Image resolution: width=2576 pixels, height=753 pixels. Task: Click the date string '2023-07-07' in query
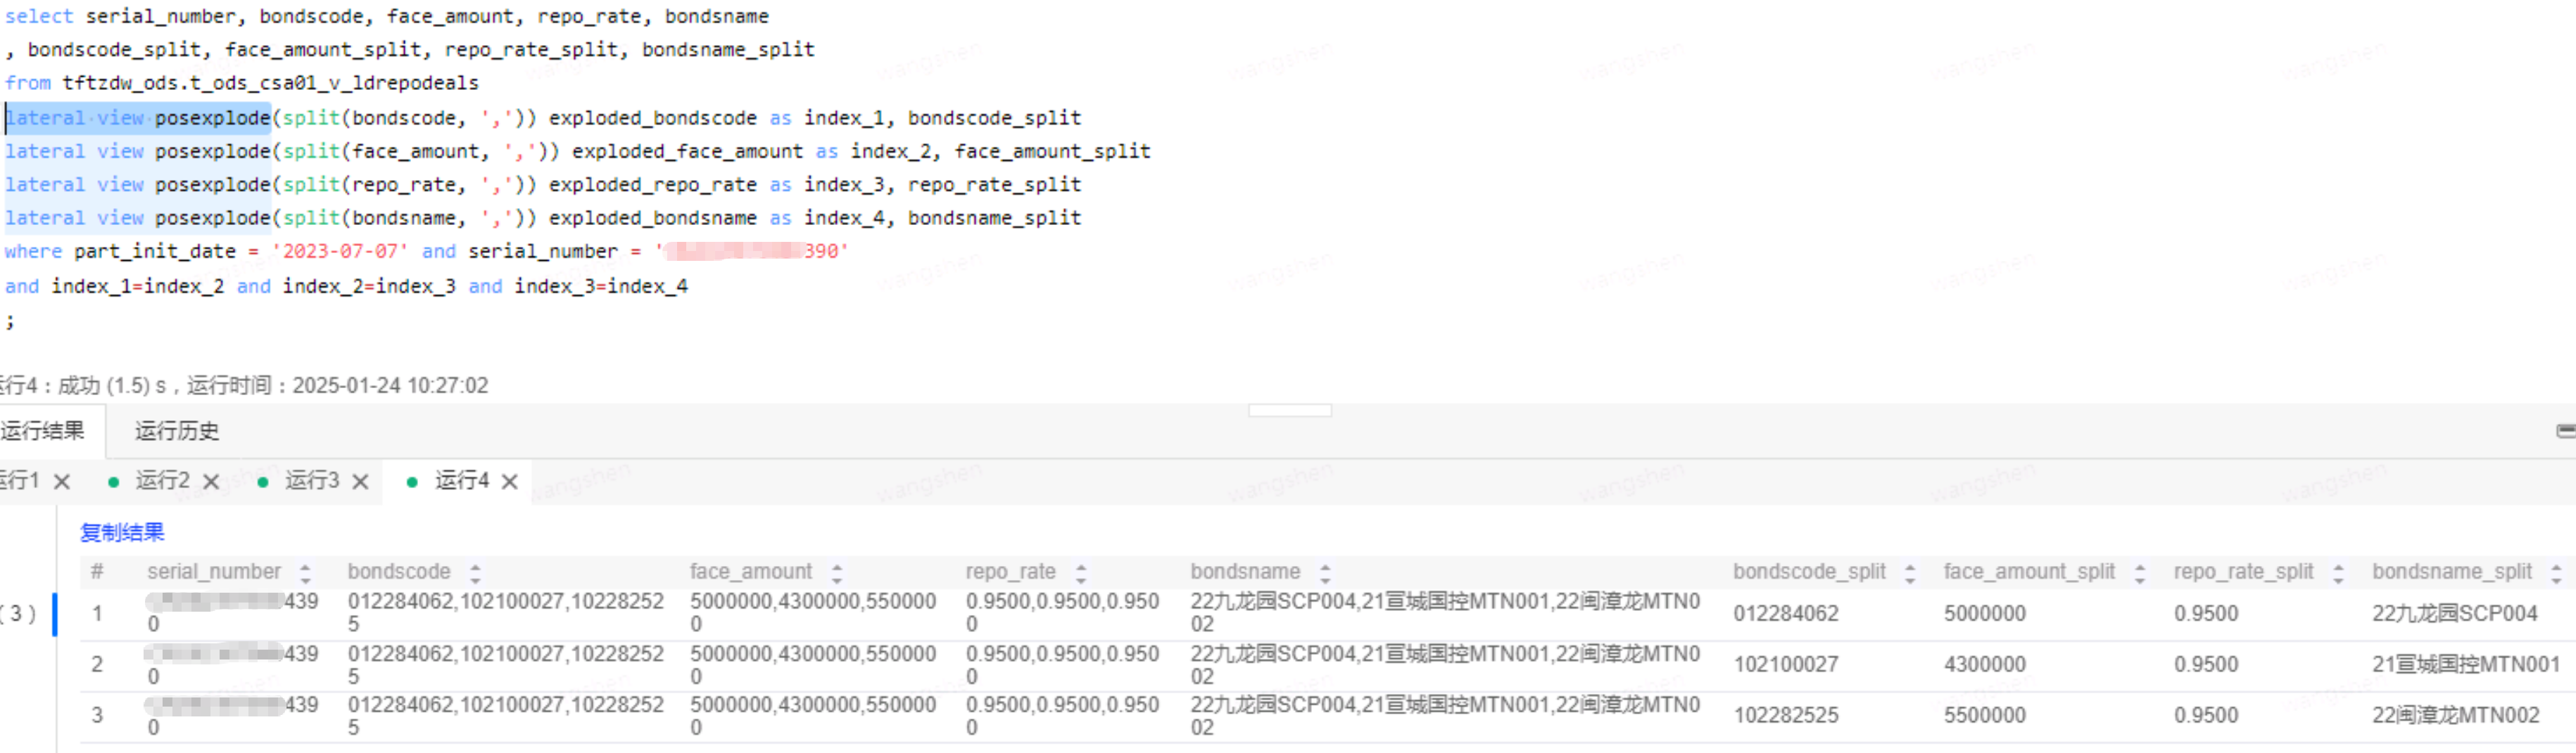(x=340, y=252)
